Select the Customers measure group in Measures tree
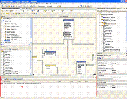127x99 pixels. [7, 41]
